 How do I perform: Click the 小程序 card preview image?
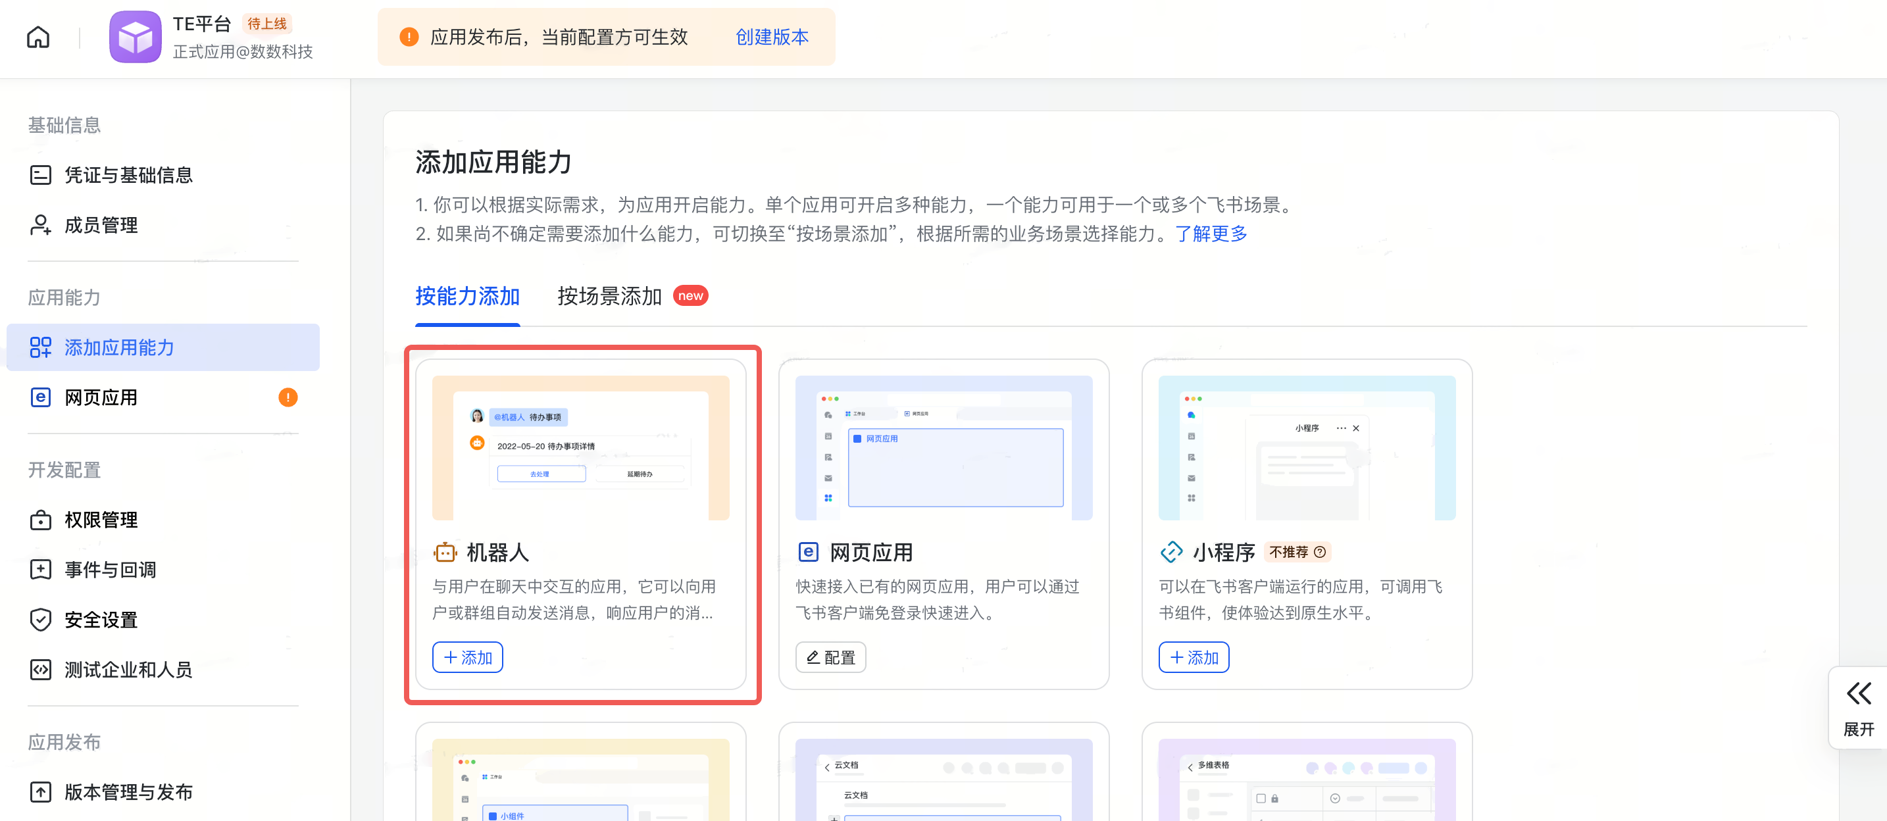click(x=1307, y=447)
